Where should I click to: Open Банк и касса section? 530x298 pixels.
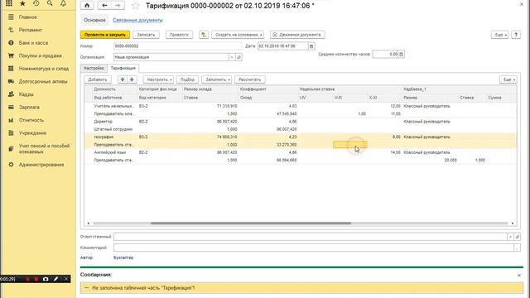point(33,42)
